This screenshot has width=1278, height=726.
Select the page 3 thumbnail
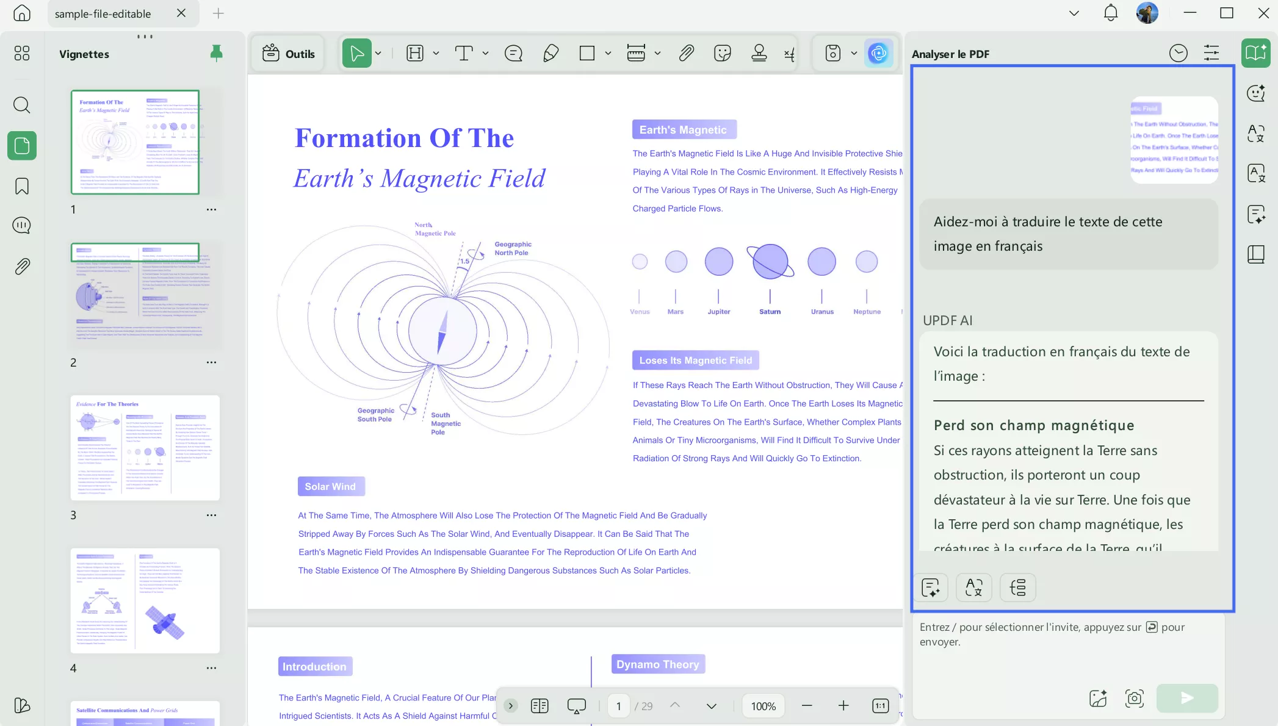(x=145, y=448)
